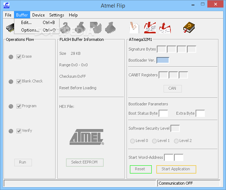Click the fourth Signature Bytes field
The width and height of the screenshot is (226, 190).
point(192,49)
